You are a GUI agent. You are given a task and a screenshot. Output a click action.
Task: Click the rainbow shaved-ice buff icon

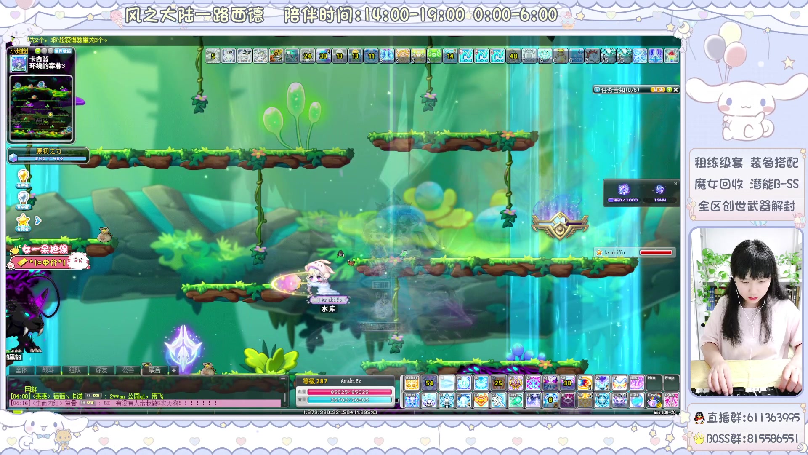[671, 56]
